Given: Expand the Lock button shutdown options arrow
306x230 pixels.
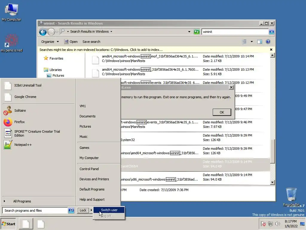Looking at the screenshot, I should pyautogui.click(x=91, y=210).
